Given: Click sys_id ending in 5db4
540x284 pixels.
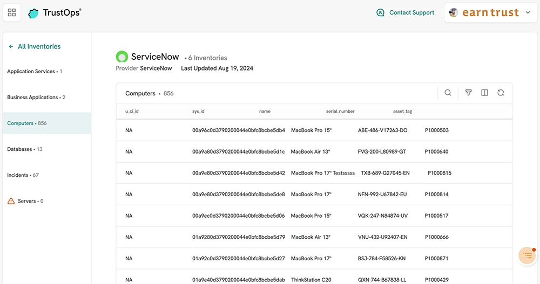Looking at the screenshot, I should 239,130.
